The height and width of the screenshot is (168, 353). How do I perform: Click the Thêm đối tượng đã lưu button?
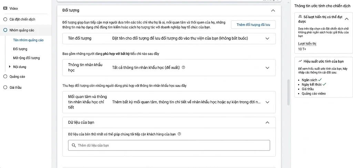click(253, 25)
